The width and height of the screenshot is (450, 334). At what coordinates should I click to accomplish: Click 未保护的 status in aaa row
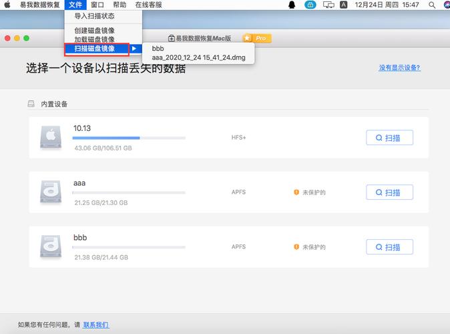tap(314, 192)
